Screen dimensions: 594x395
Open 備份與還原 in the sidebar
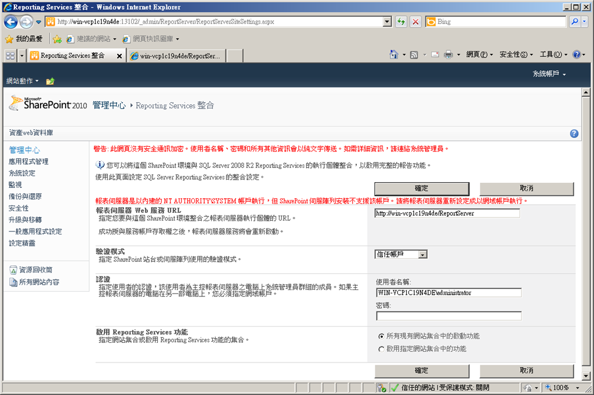25,197
